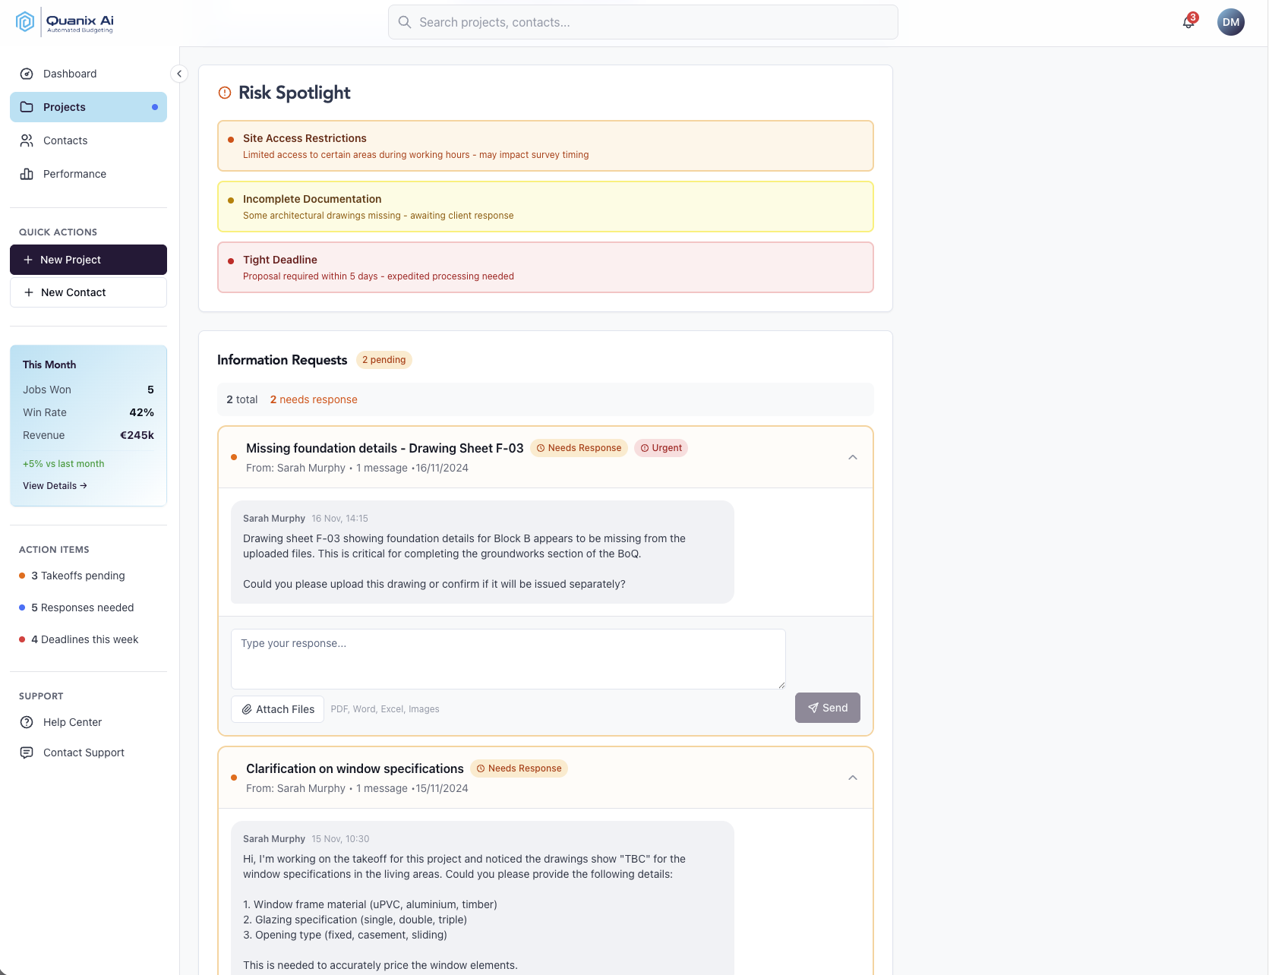The height and width of the screenshot is (975, 1269).
Task: Open the DM user avatar menu
Action: click(1230, 22)
